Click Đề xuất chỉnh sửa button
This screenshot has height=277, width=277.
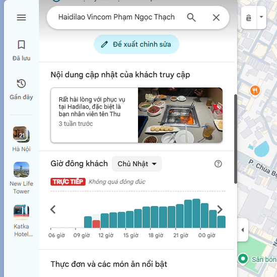pyautogui.click(x=136, y=44)
